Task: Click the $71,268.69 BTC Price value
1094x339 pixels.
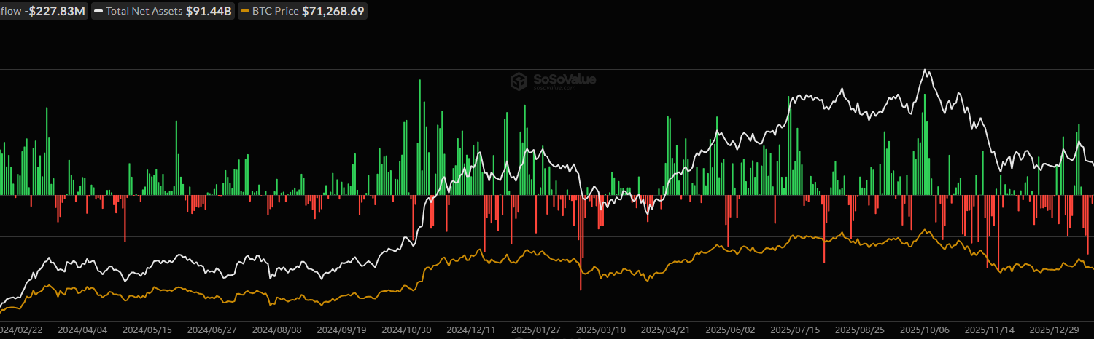Action: (x=333, y=11)
